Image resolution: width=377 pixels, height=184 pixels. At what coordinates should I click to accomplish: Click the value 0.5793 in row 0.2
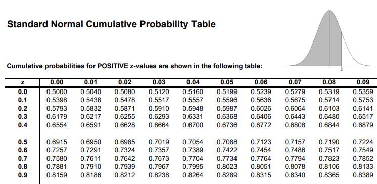[x=57, y=109]
